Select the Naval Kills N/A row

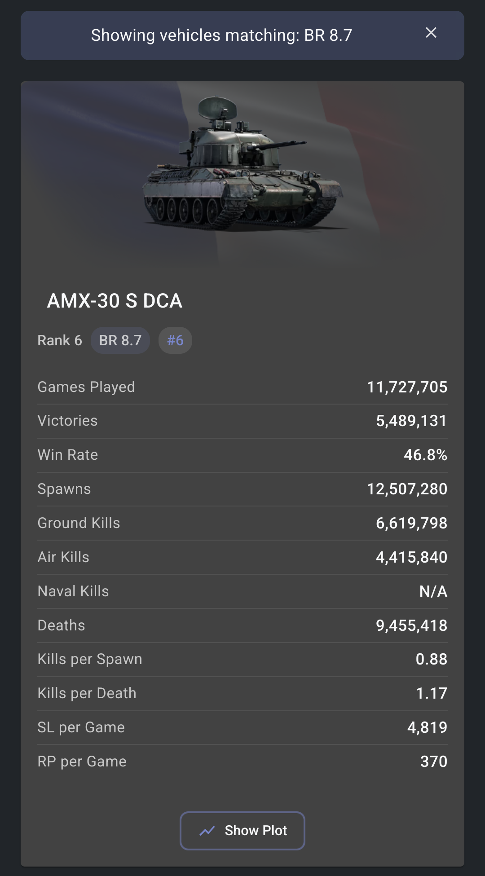pyautogui.click(x=242, y=591)
